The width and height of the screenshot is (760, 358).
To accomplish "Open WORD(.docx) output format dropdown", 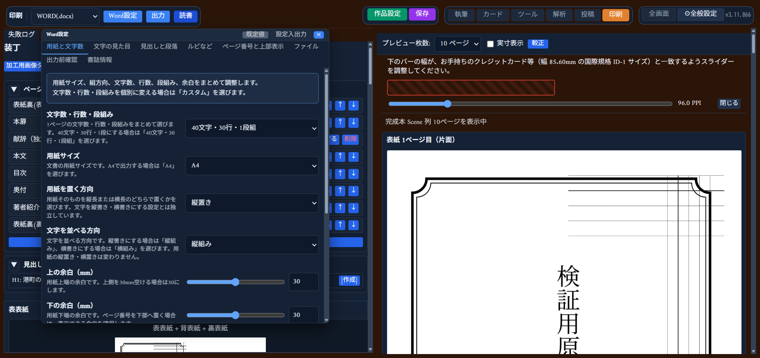I will click(65, 16).
